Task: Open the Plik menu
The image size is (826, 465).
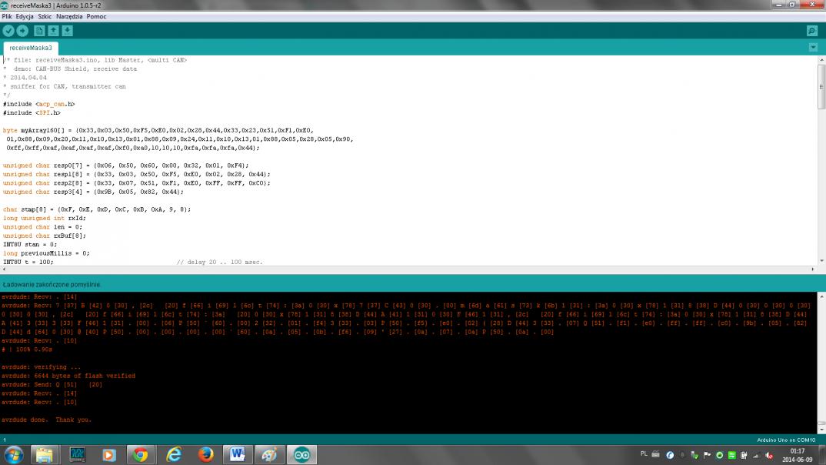Action: click(x=7, y=16)
